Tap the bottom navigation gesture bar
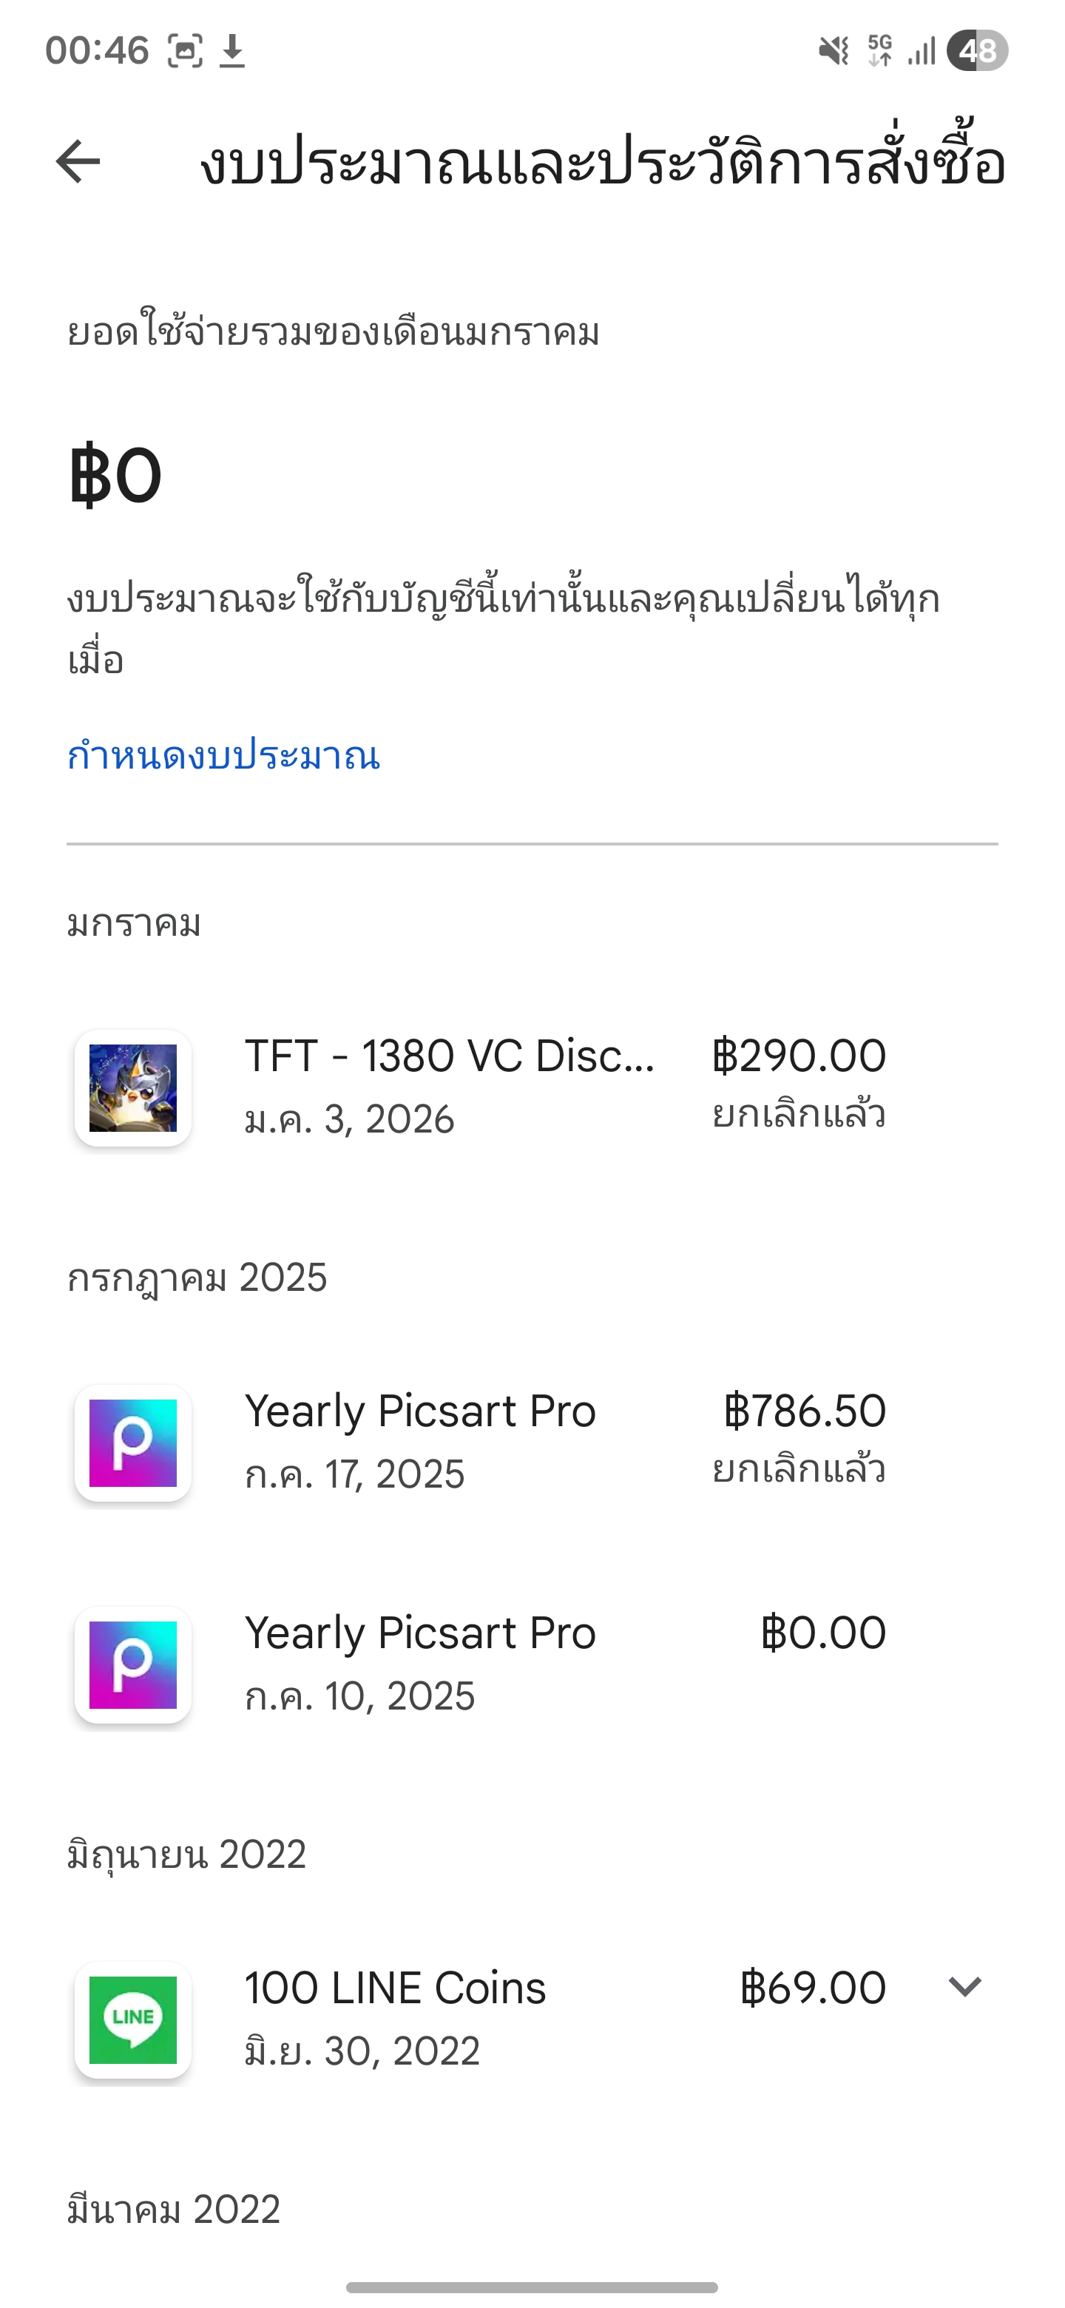Screen dimensions: 1065x2308 pyautogui.click(x=532, y=2287)
